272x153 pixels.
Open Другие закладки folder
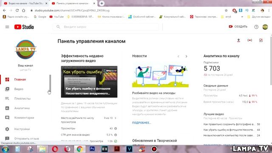(x=259, y=17)
